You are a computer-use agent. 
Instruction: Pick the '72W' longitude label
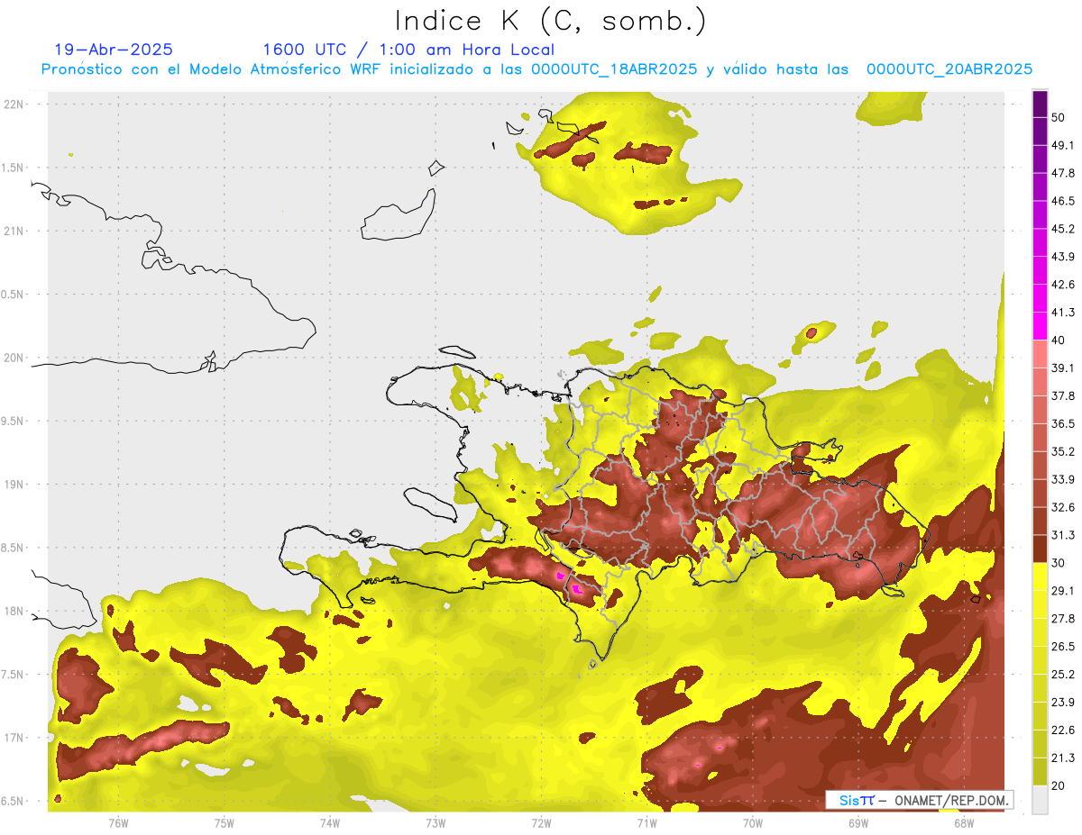click(541, 822)
